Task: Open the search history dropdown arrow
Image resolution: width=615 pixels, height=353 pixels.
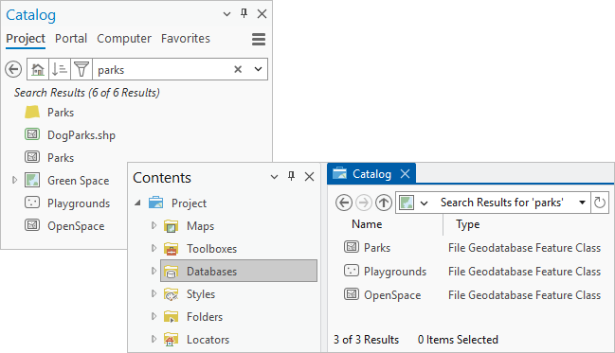Action: click(258, 69)
